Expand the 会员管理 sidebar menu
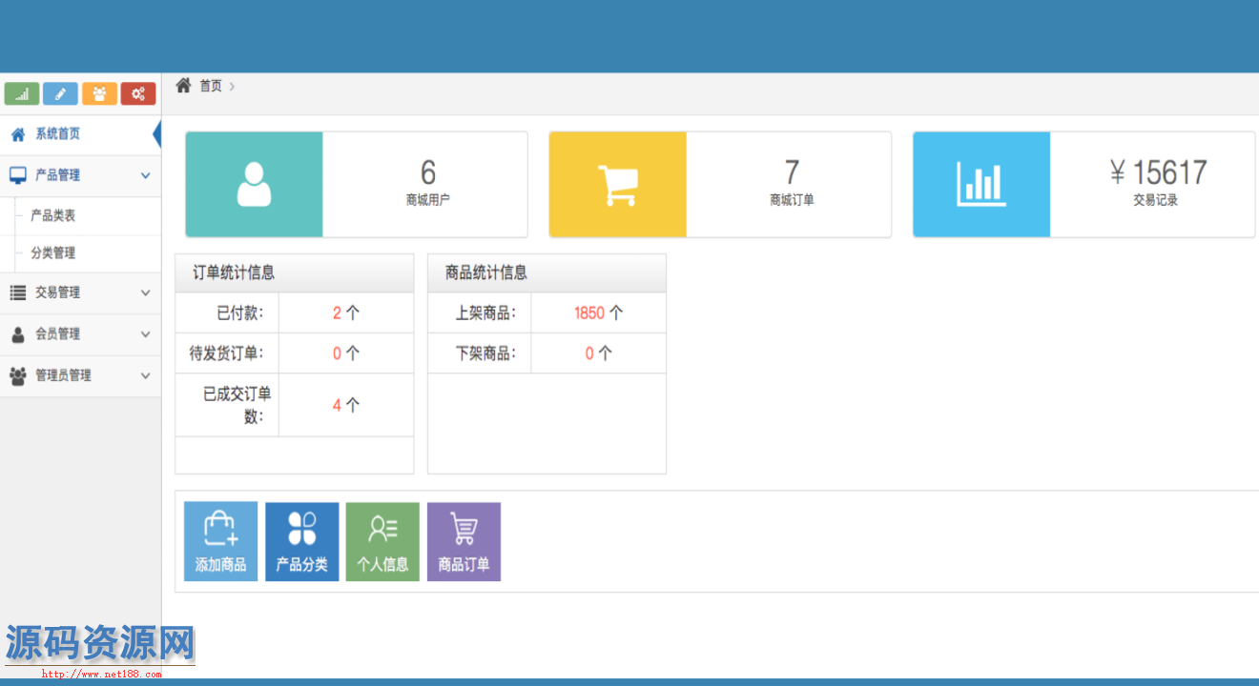The width and height of the screenshot is (1259, 686). (80, 334)
